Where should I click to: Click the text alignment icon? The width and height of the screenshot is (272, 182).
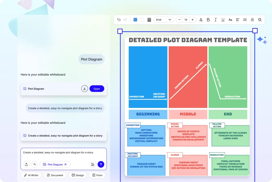[x=237, y=20]
